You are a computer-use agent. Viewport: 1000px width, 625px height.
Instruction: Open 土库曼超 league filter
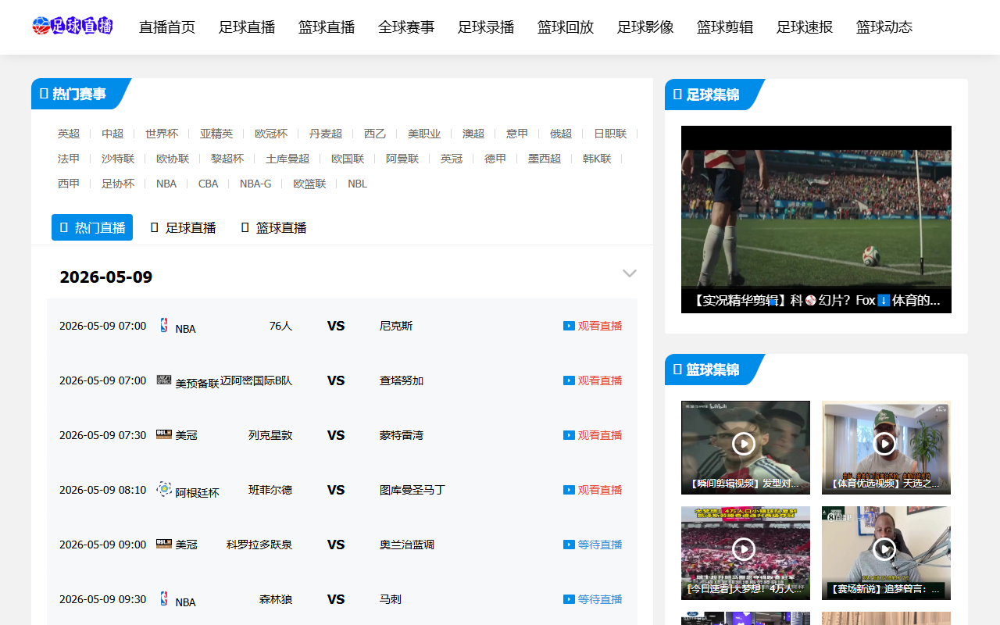click(x=287, y=159)
